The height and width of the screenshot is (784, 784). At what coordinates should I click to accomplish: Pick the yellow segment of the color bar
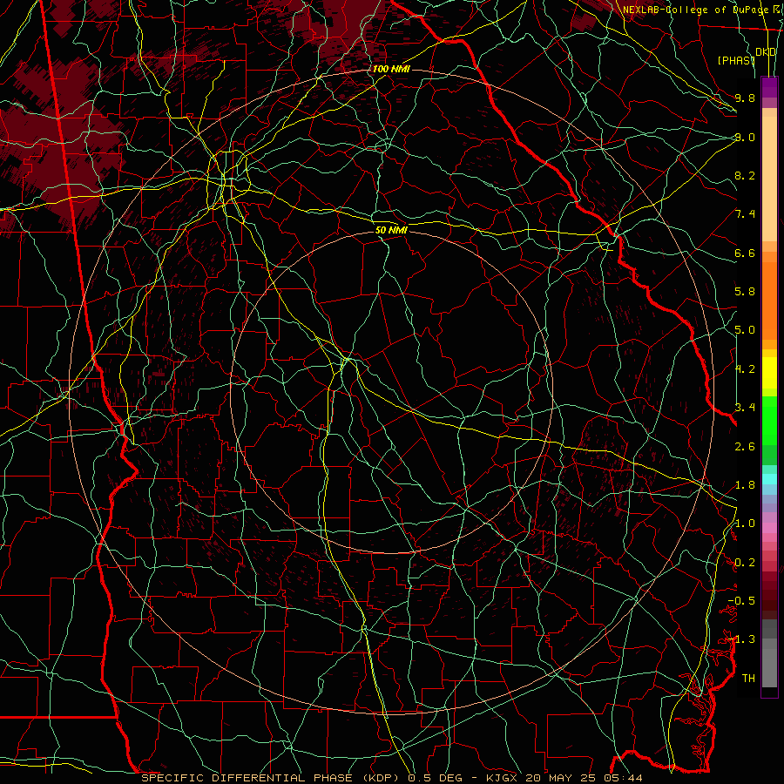click(x=769, y=373)
